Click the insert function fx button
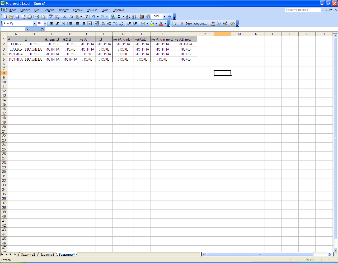Image resolution: width=338 pixels, height=263 pixels. coord(43,29)
